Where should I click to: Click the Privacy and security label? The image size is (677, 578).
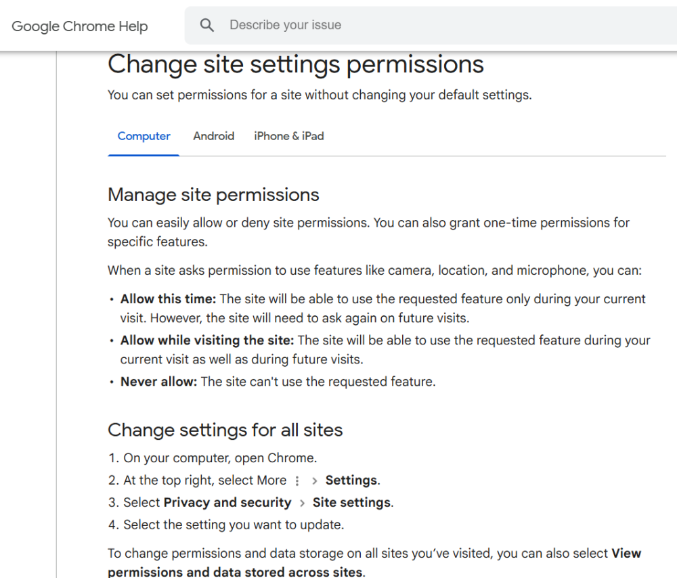point(227,502)
